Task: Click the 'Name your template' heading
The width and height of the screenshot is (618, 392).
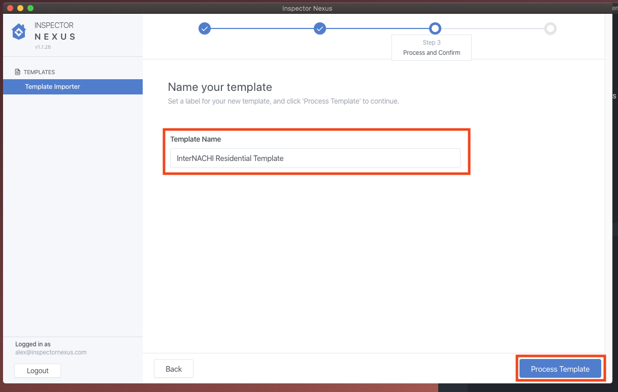Action: [x=220, y=87]
